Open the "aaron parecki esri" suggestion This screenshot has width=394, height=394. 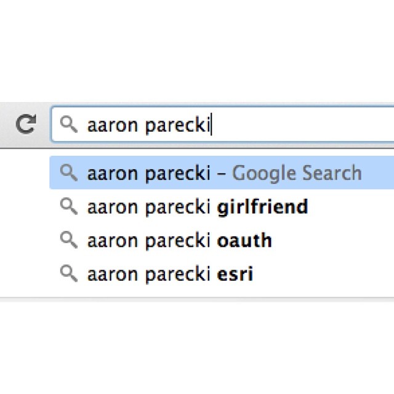coord(222,273)
